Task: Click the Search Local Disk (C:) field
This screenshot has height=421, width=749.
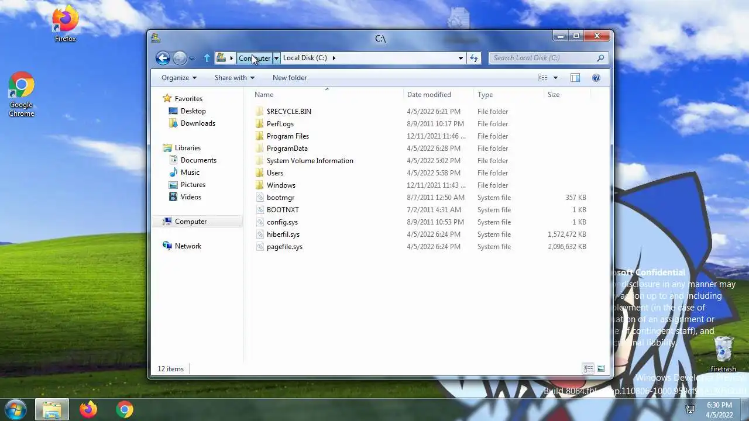Action: pos(548,58)
